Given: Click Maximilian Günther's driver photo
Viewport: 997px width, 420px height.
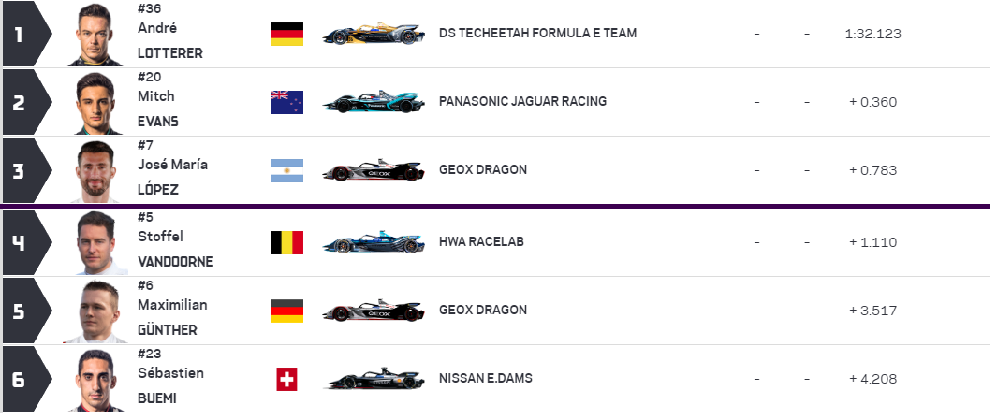Looking at the screenshot, I should (96, 311).
